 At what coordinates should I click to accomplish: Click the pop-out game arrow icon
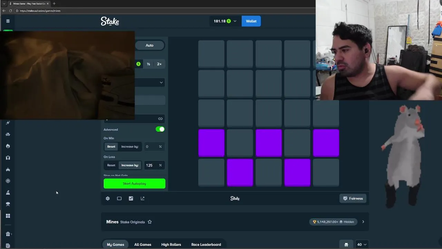pyautogui.click(x=143, y=199)
